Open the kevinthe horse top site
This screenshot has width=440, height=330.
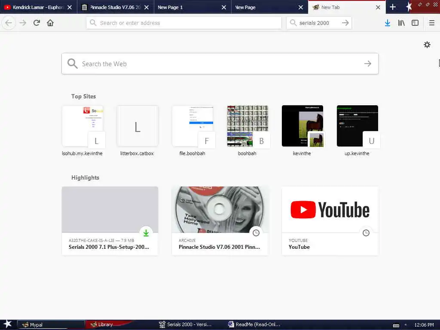click(302, 131)
